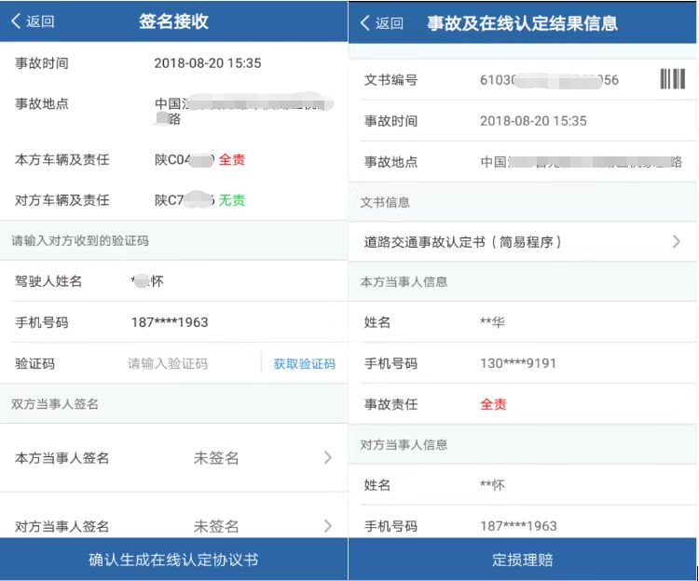Screen dimensions: 699x581
Task: Expand 道路交通事故认定书（简易程序）chevron
Action: click(x=677, y=242)
